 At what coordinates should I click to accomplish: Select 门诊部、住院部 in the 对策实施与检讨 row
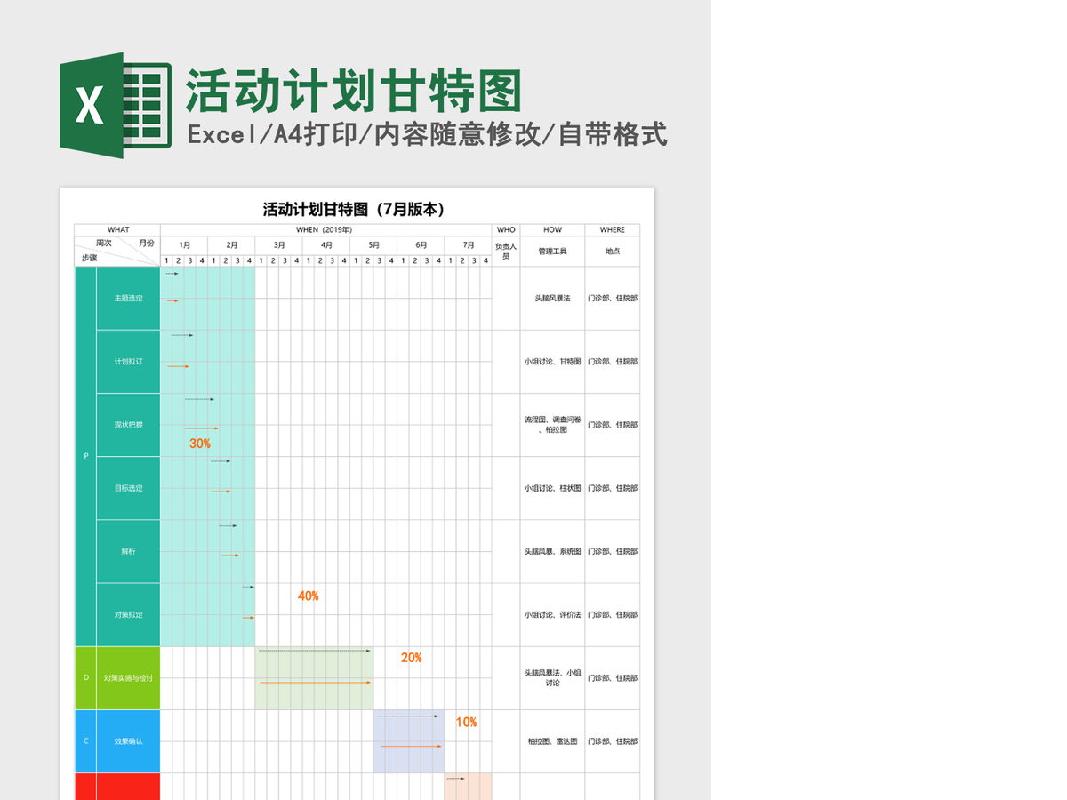[613, 678]
